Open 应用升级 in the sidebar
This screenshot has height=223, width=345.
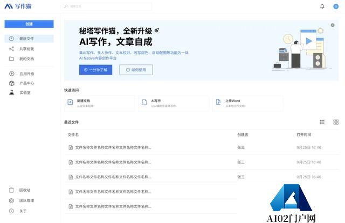click(x=26, y=74)
